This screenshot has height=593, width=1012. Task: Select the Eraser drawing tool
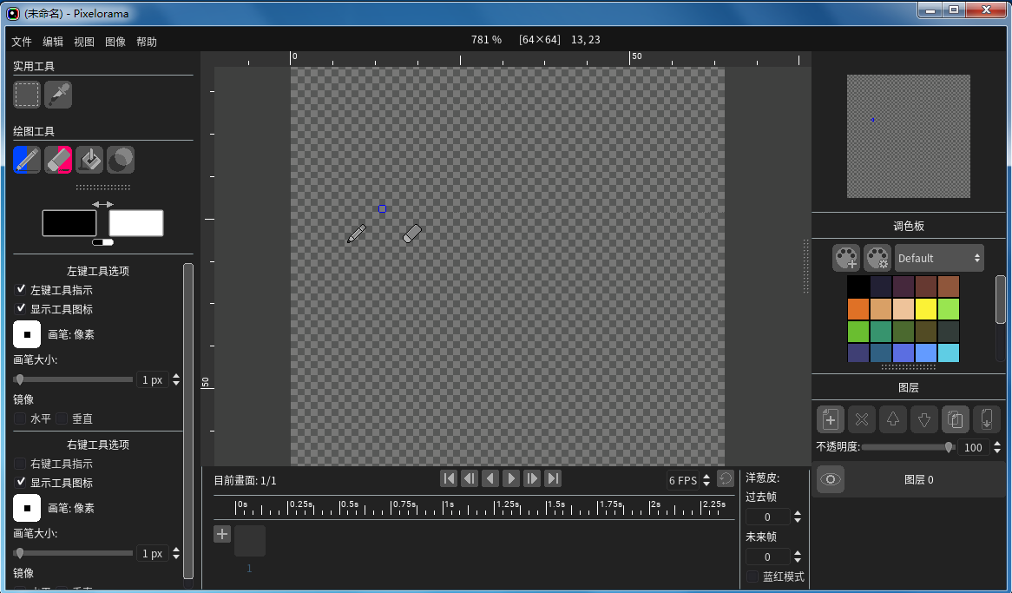58,160
